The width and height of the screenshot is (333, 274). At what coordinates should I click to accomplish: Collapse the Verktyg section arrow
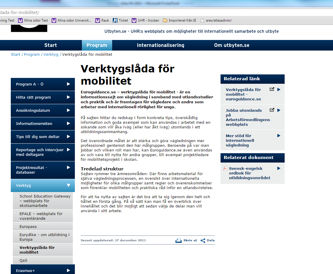(x=68, y=185)
